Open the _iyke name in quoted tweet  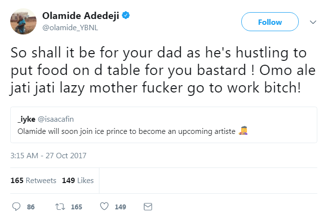click(25, 119)
